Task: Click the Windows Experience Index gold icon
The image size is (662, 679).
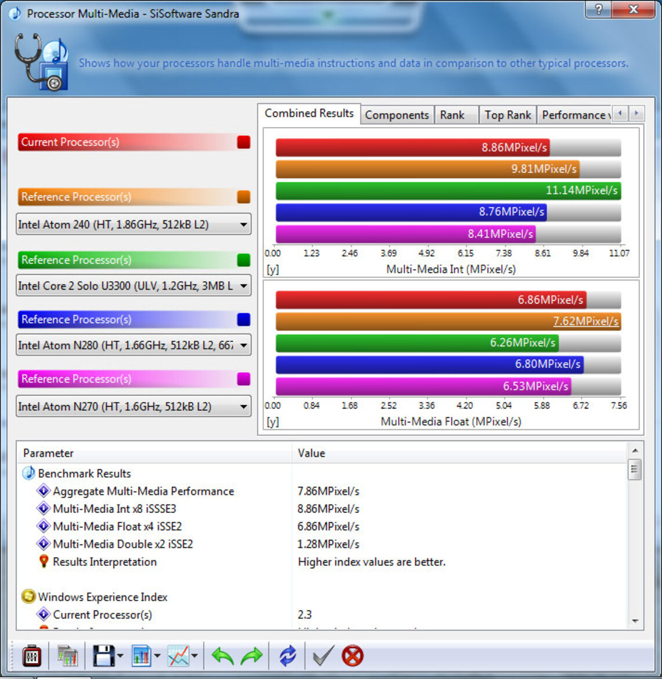Action: tap(28, 597)
